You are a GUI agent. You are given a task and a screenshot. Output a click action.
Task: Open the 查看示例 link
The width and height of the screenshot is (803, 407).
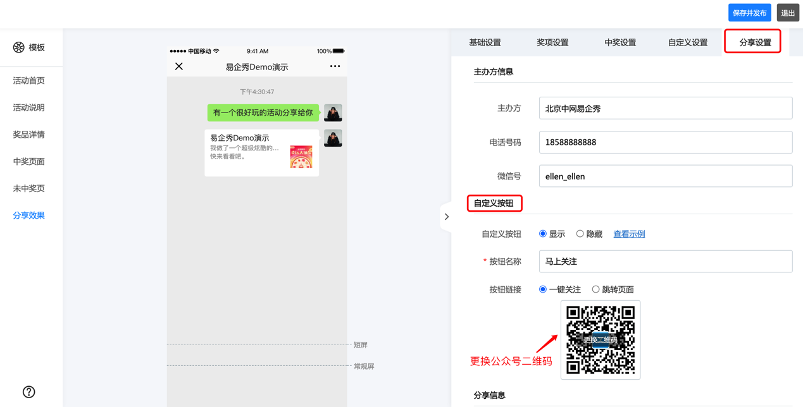[x=629, y=234]
